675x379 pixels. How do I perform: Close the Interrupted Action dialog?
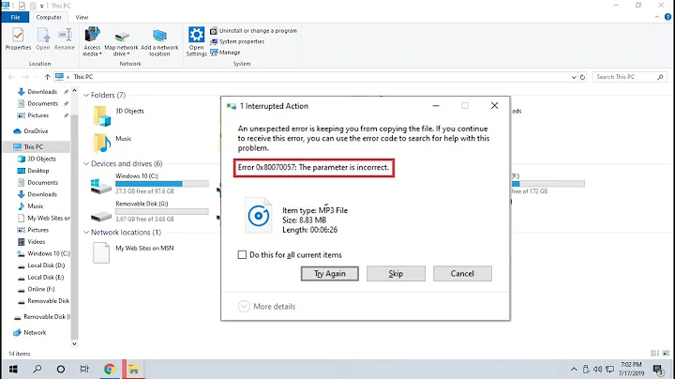coord(495,106)
